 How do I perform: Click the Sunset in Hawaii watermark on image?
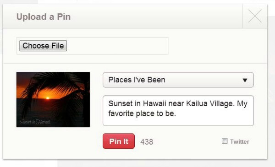[x=35, y=122]
